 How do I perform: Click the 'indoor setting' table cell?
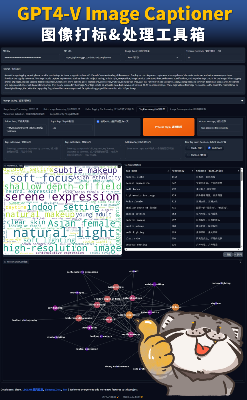coord(147,214)
